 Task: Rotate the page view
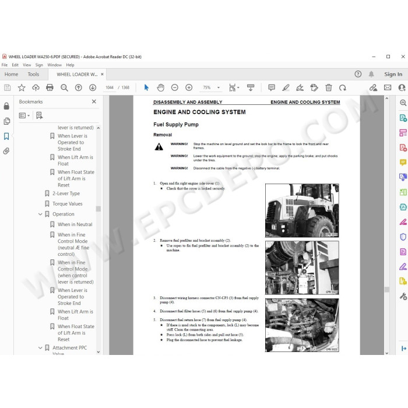[x=343, y=87]
